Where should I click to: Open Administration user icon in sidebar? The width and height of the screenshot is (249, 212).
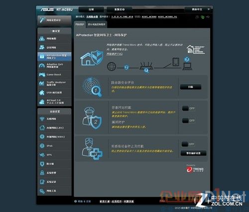pyautogui.click(x=42, y=173)
